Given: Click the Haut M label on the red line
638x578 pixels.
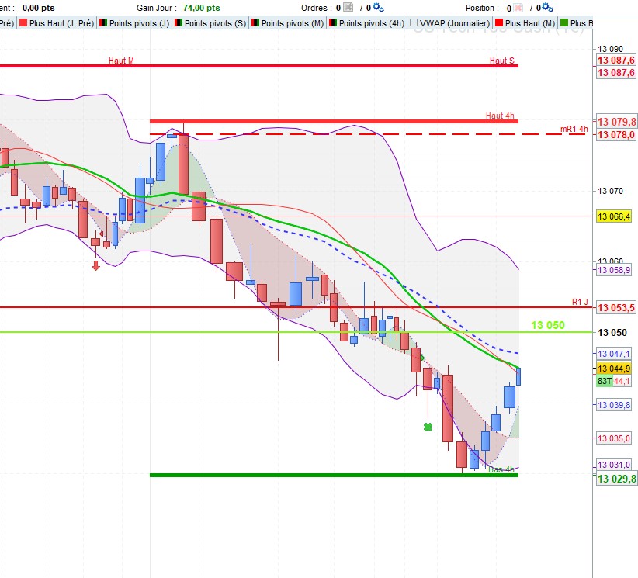Looking at the screenshot, I should [x=121, y=61].
